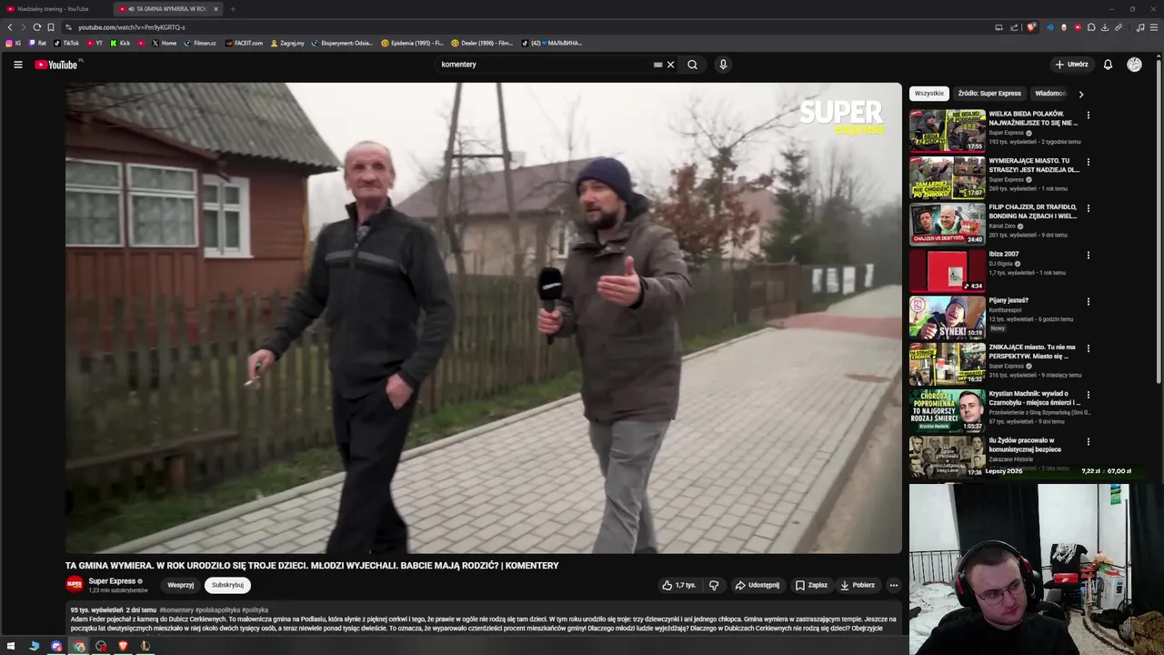The width and height of the screenshot is (1164, 655).
Task: Open Super Express channel name link
Action: tap(111, 580)
